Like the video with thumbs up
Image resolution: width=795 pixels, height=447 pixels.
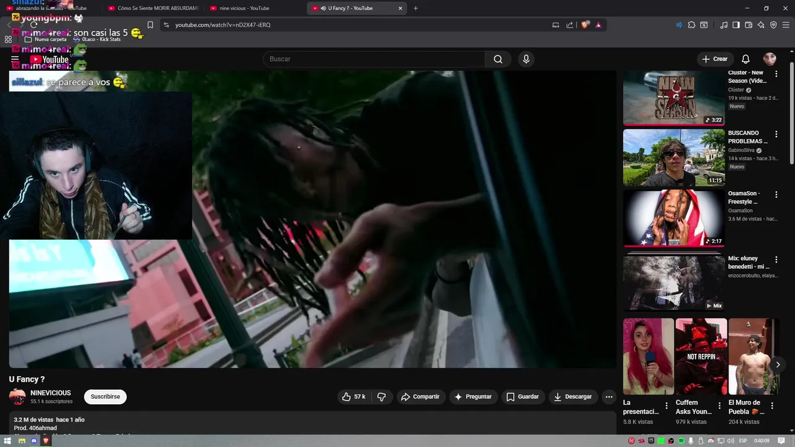coord(353,397)
